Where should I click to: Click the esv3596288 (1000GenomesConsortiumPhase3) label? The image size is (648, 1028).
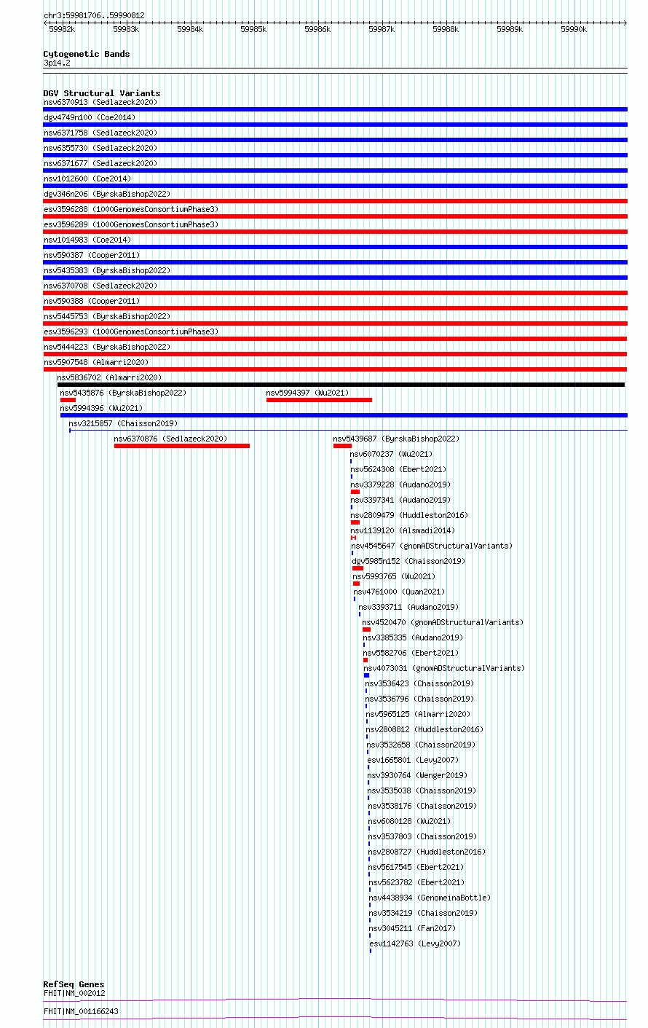[131, 209]
